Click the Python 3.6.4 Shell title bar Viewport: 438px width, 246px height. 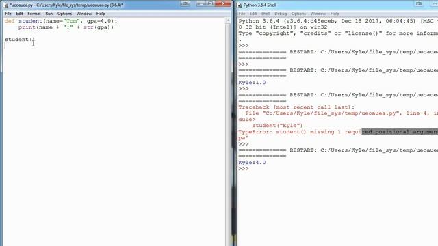point(259,5)
